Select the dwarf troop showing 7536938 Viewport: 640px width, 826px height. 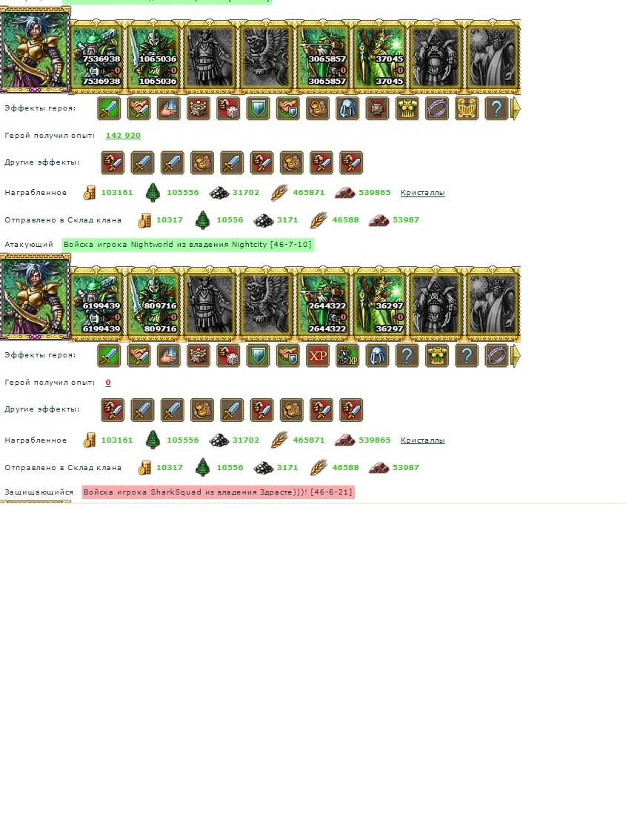(97, 56)
